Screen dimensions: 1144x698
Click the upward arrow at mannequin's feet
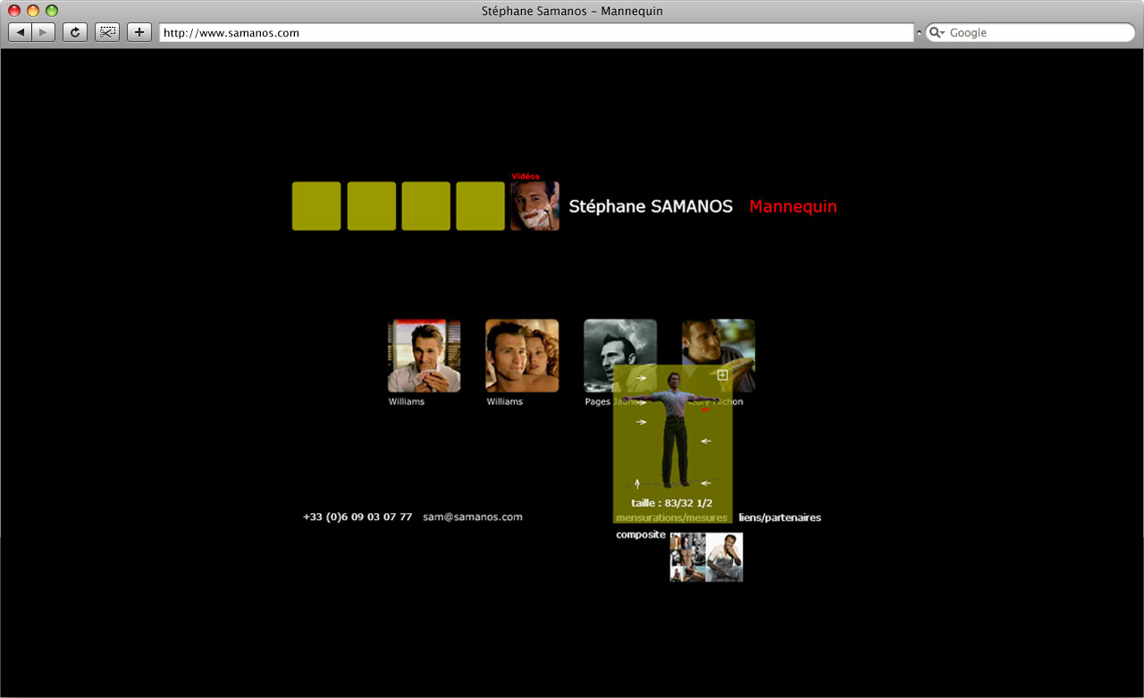(x=637, y=484)
